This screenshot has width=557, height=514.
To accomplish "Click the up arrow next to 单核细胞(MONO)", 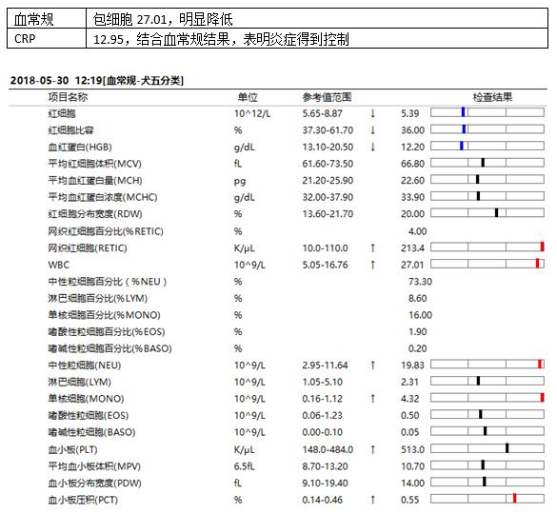I will tap(372, 399).
